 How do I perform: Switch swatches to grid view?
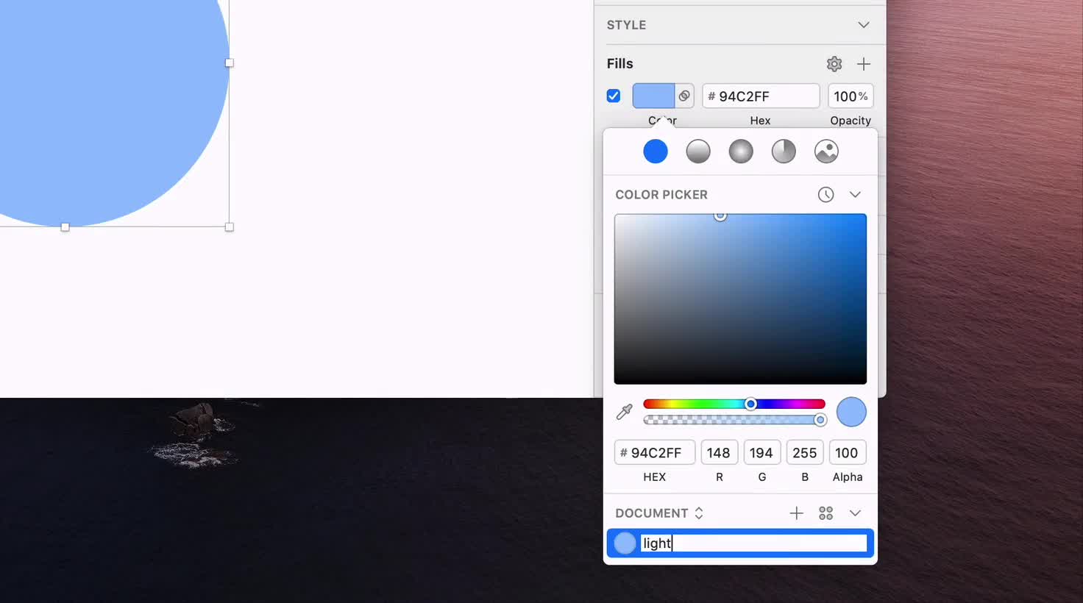tap(825, 513)
